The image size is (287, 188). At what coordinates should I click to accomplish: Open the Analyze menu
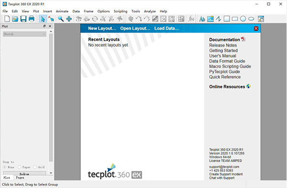(150, 11)
